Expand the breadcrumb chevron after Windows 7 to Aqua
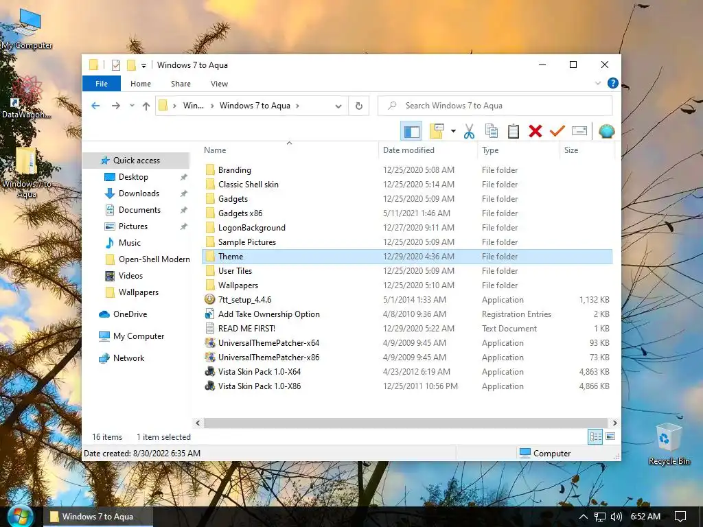 (298, 106)
